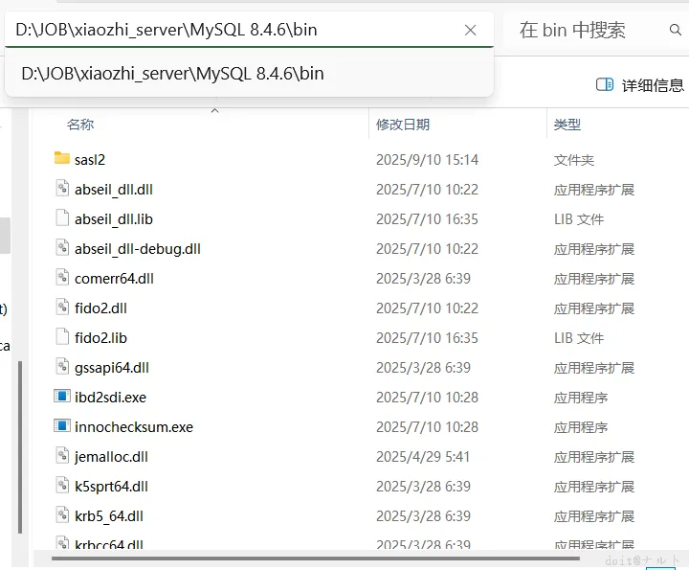Image resolution: width=689 pixels, height=570 pixels.
Task: Select the comerr64.dll file name
Action: pos(114,279)
